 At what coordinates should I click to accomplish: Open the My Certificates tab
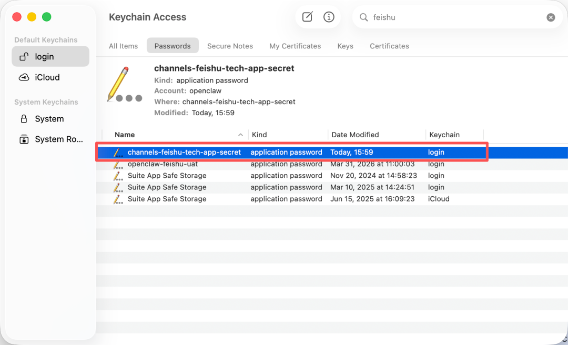point(295,46)
